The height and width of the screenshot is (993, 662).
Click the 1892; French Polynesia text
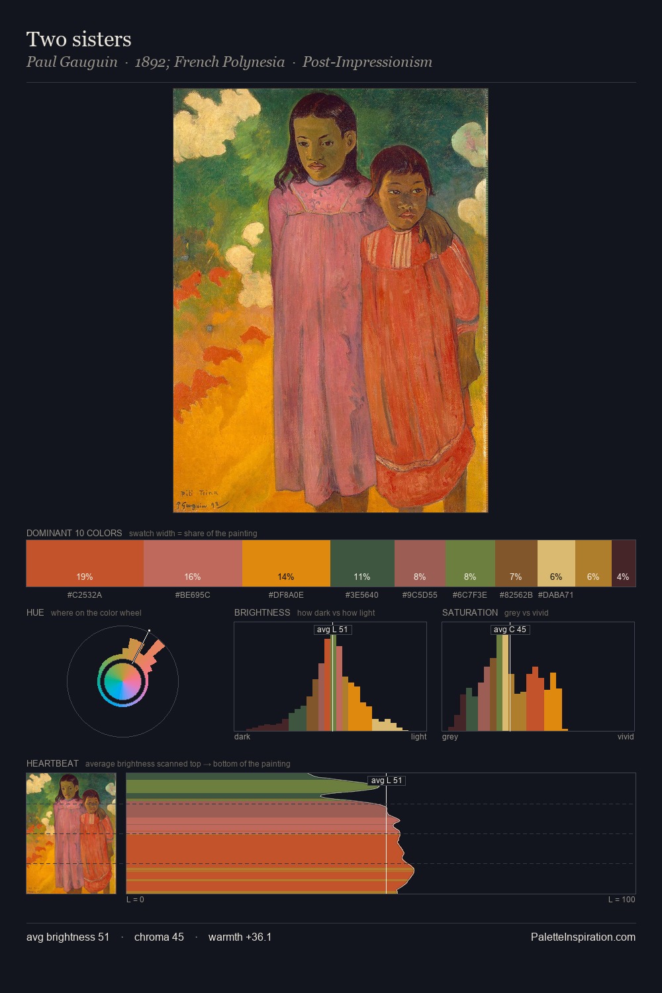(209, 62)
